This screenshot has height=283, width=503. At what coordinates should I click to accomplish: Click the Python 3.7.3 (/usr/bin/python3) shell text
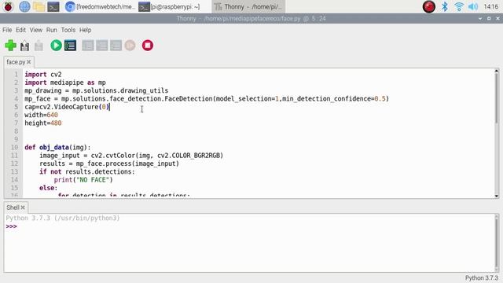63,219
